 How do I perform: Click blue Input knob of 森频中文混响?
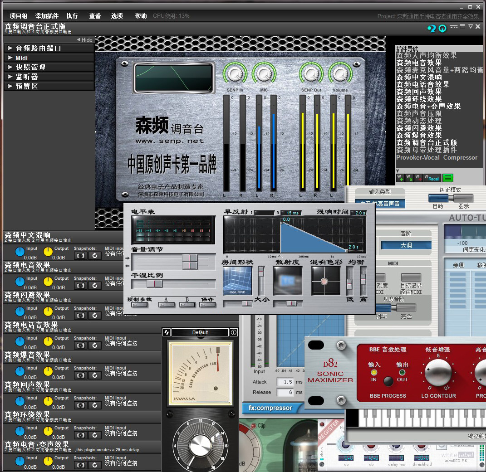click(x=20, y=252)
